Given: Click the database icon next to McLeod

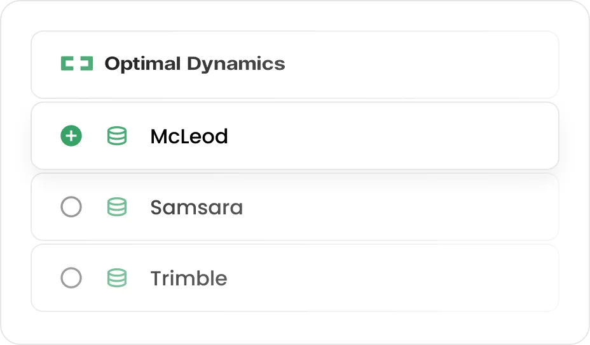Looking at the screenshot, I should [116, 136].
